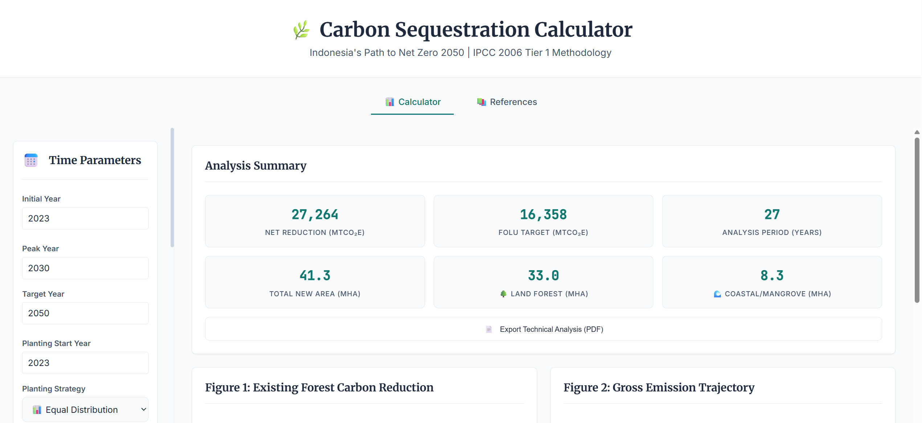Click the wave icon next to Coastal/Mangrove
The width and height of the screenshot is (922, 423).
(717, 294)
